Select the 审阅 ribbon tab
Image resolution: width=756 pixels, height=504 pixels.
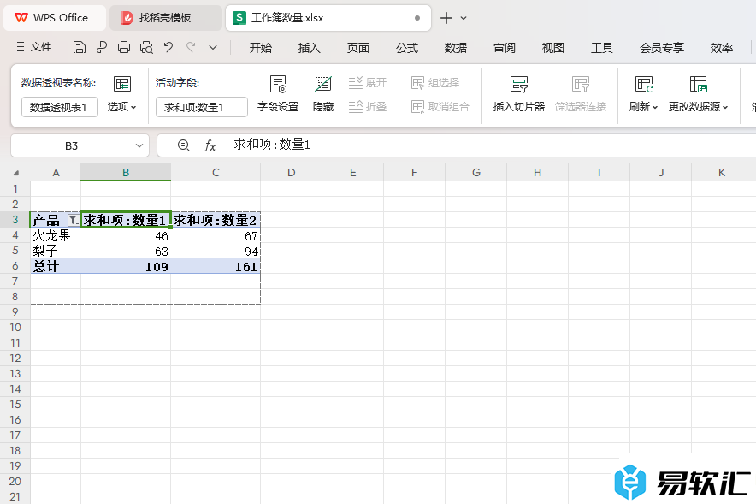tap(505, 48)
